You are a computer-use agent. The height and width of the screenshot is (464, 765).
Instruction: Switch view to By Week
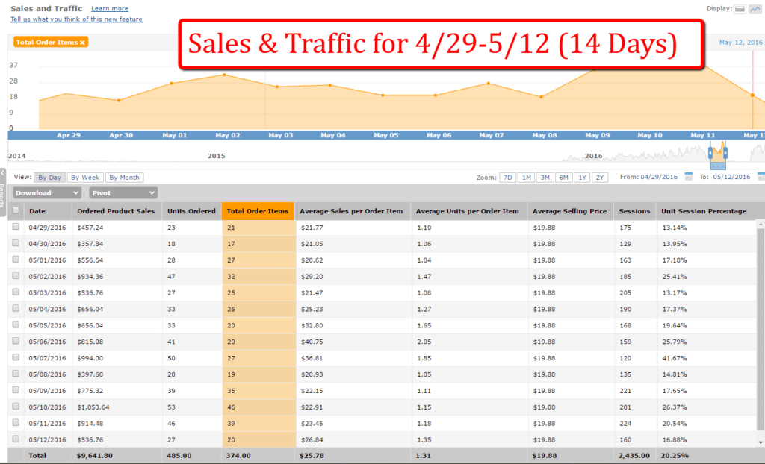[x=84, y=178]
